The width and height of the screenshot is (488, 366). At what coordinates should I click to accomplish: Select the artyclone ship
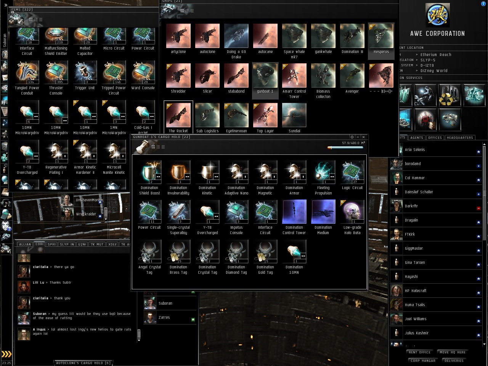pos(178,39)
